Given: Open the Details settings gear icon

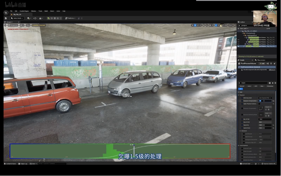Looking at the screenshot, I should (275, 83).
